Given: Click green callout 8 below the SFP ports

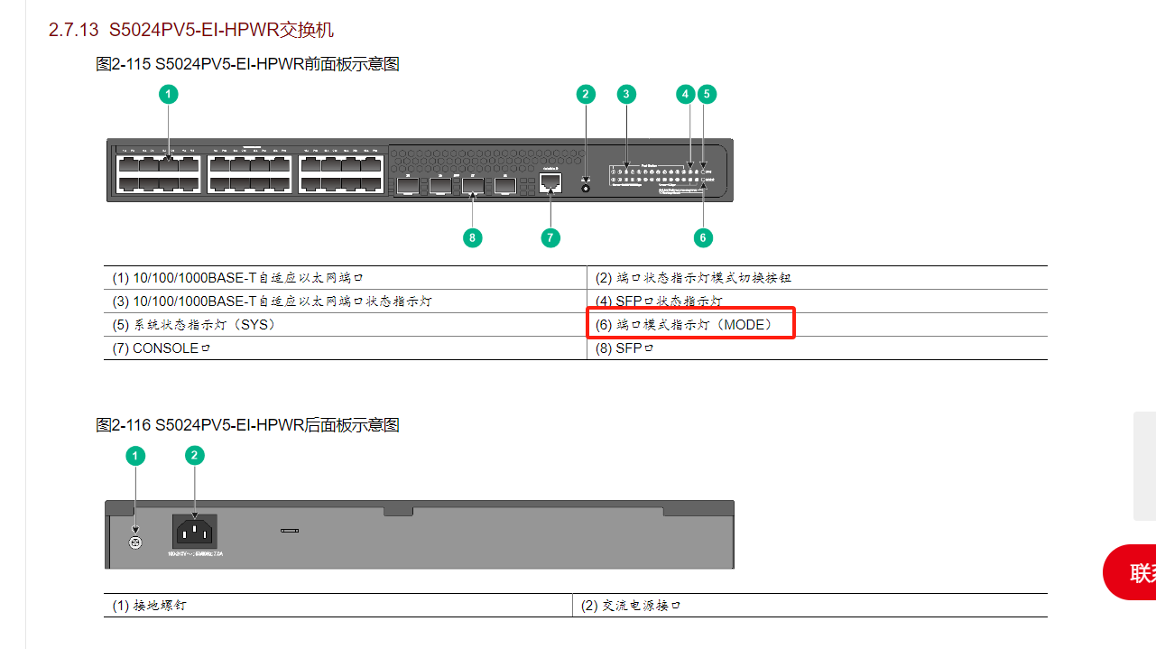Looking at the screenshot, I should pyautogui.click(x=472, y=237).
